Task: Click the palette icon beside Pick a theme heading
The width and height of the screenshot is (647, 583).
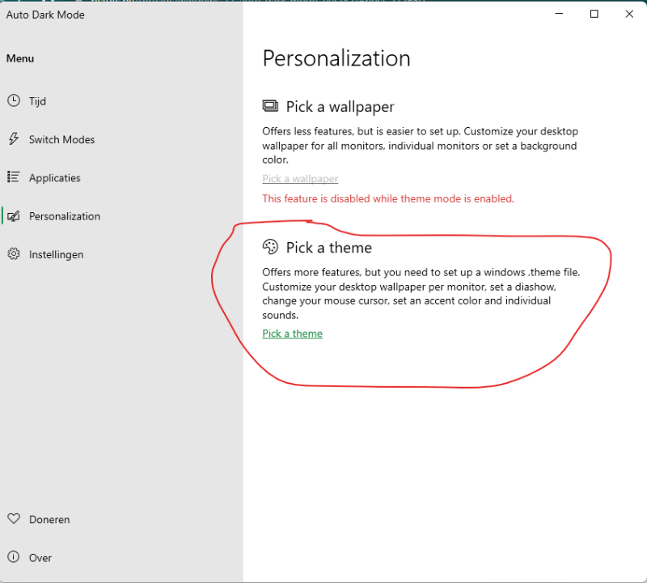Action: [x=270, y=248]
